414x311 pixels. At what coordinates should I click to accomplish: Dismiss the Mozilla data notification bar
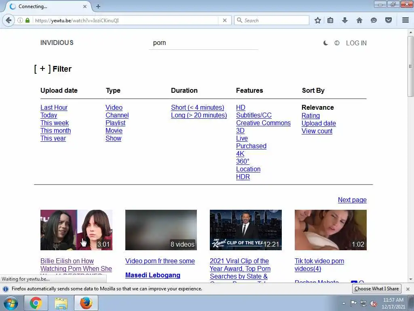click(x=408, y=289)
